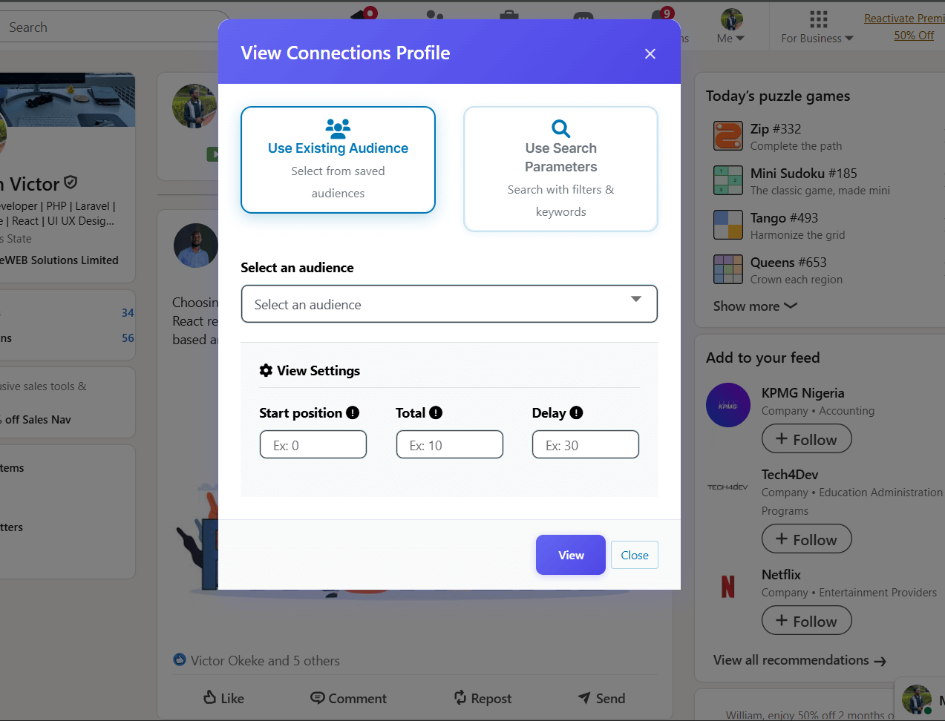Viewport: 945px width, 721px height.
Task: Expand Show more puzzle games
Action: (754, 306)
